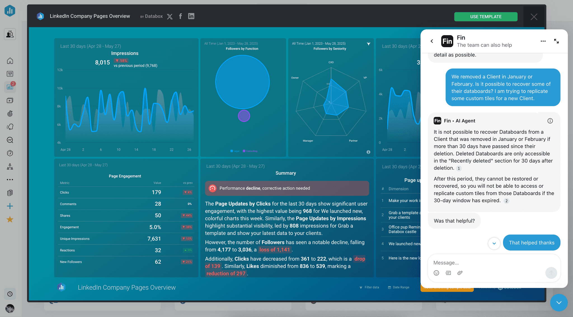Viewport: 573px width, 317px height.
Task: Focus the Message input field
Action: coord(494,263)
